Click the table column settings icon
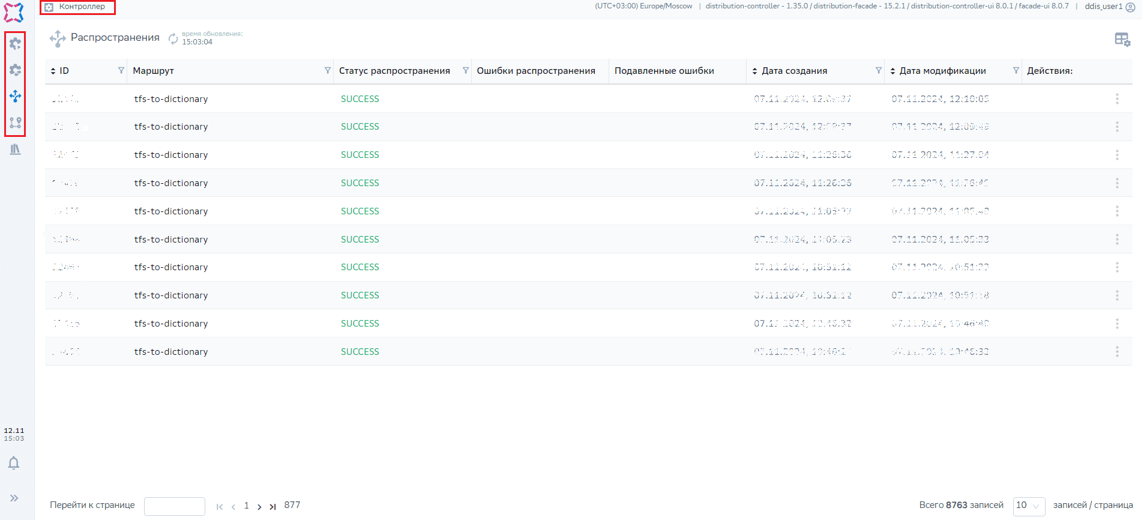 pos(1122,40)
